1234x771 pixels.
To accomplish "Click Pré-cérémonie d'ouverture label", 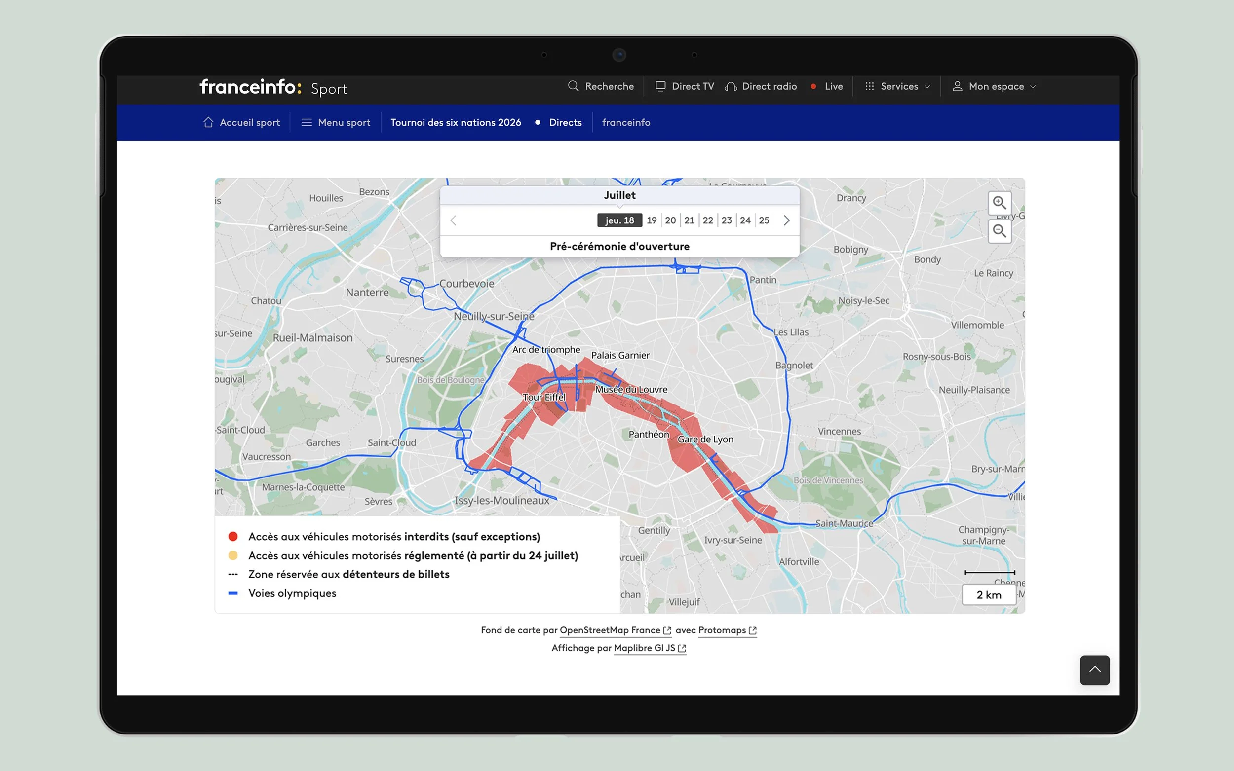I will tap(619, 246).
